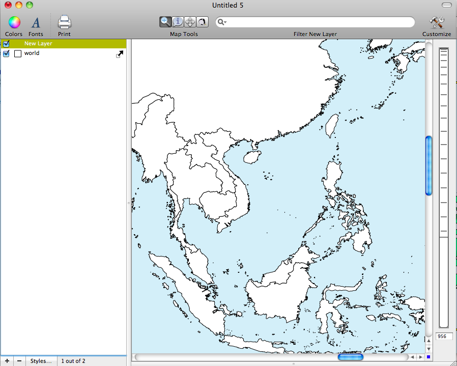The image size is (457, 366).
Task: Open the Fonts panel
Action: click(36, 22)
